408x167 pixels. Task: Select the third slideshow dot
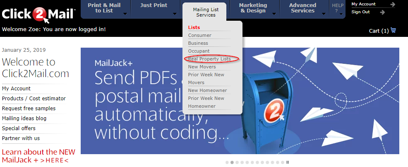click(x=237, y=162)
